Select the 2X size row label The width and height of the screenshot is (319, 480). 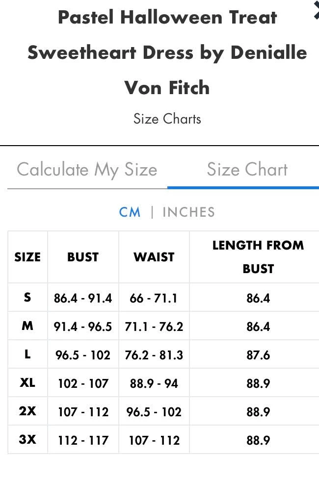tap(27, 411)
